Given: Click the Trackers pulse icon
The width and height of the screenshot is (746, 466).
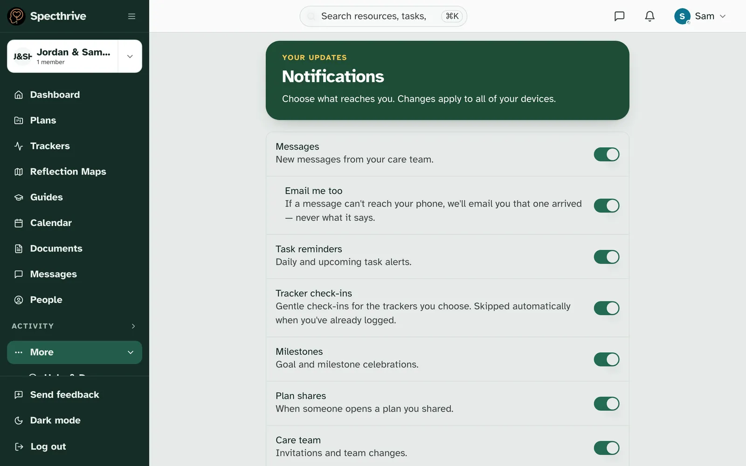Looking at the screenshot, I should coord(19,146).
